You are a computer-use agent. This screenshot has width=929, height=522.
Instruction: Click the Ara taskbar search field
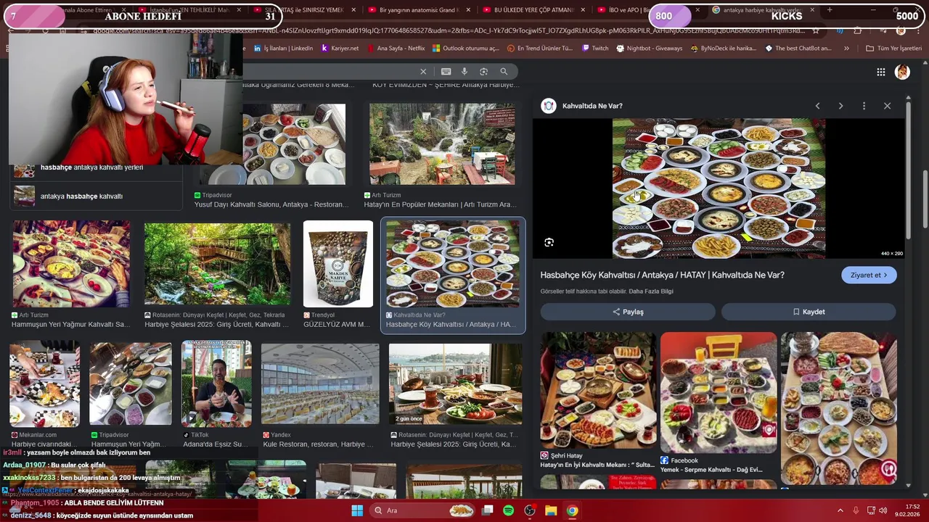[424, 510]
